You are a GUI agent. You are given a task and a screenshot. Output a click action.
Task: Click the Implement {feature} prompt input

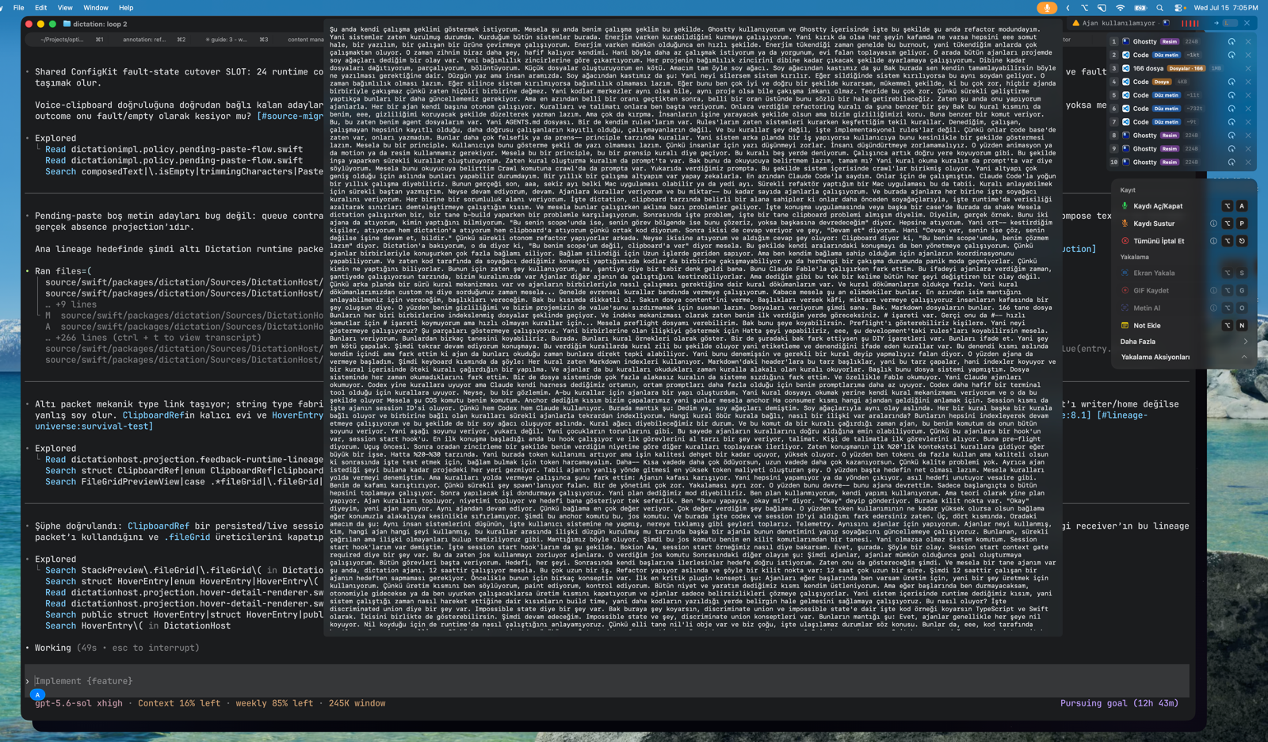pos(607,681)
